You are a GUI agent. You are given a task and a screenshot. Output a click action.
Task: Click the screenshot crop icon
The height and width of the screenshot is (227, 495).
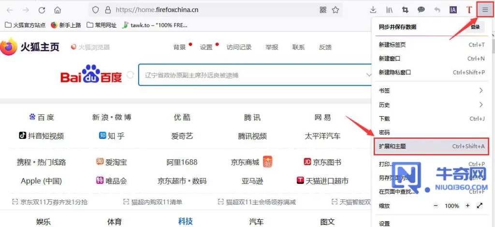tap(405, 10)
